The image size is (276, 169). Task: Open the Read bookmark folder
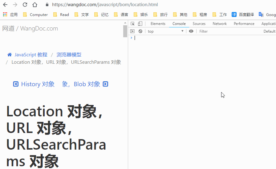pos(61,14)
